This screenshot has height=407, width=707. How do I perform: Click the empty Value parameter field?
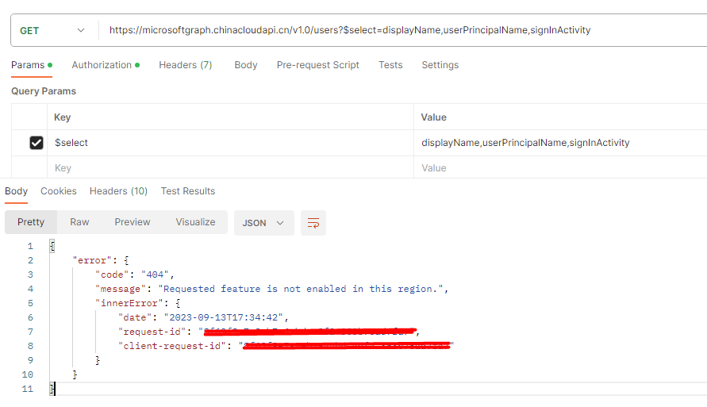(x=560, y=168)
